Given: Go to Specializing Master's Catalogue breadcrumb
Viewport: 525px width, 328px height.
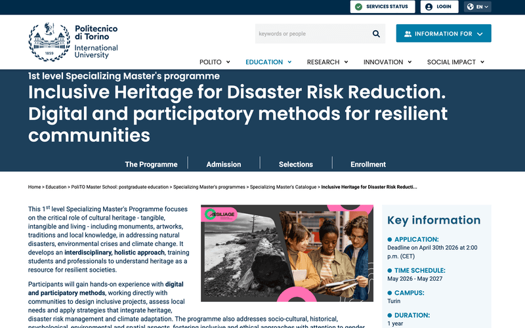Looking at the screenshot, I should coord(283,187).
